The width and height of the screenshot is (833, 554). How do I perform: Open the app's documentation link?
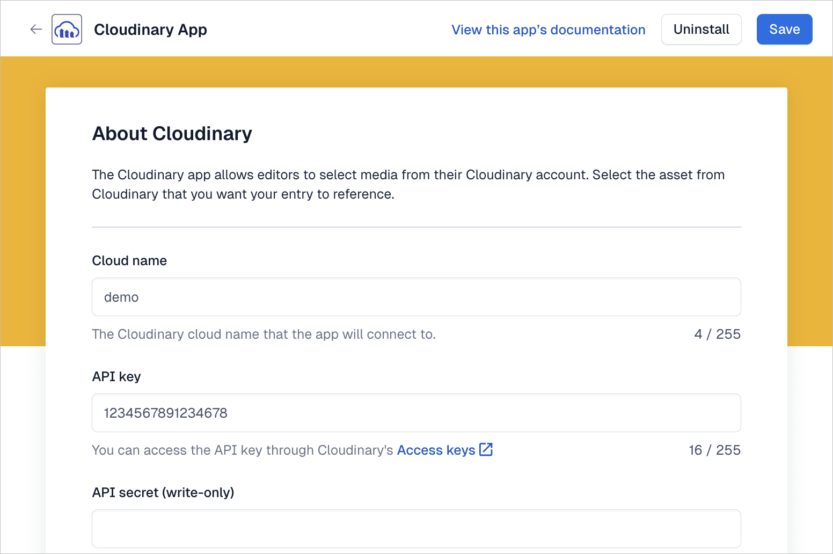548,30
